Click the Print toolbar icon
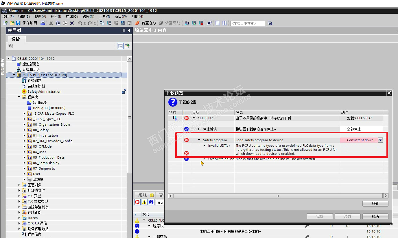 click(x=43, y=23)
